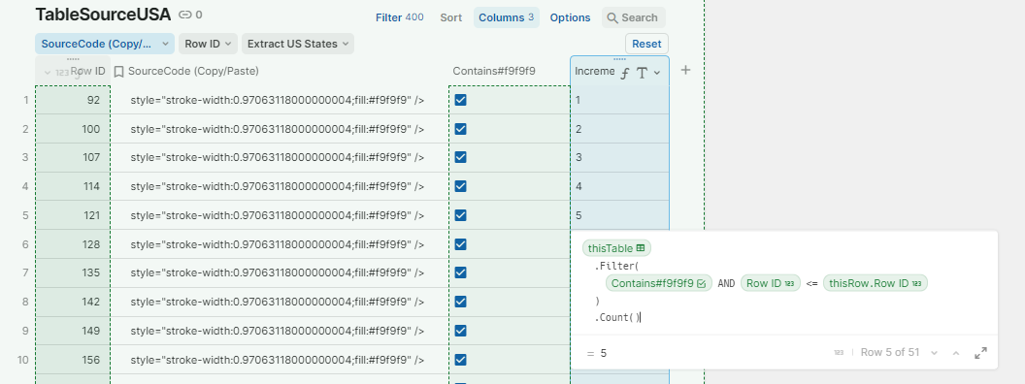Click the Row 5 of 51 label

point(890,353)
